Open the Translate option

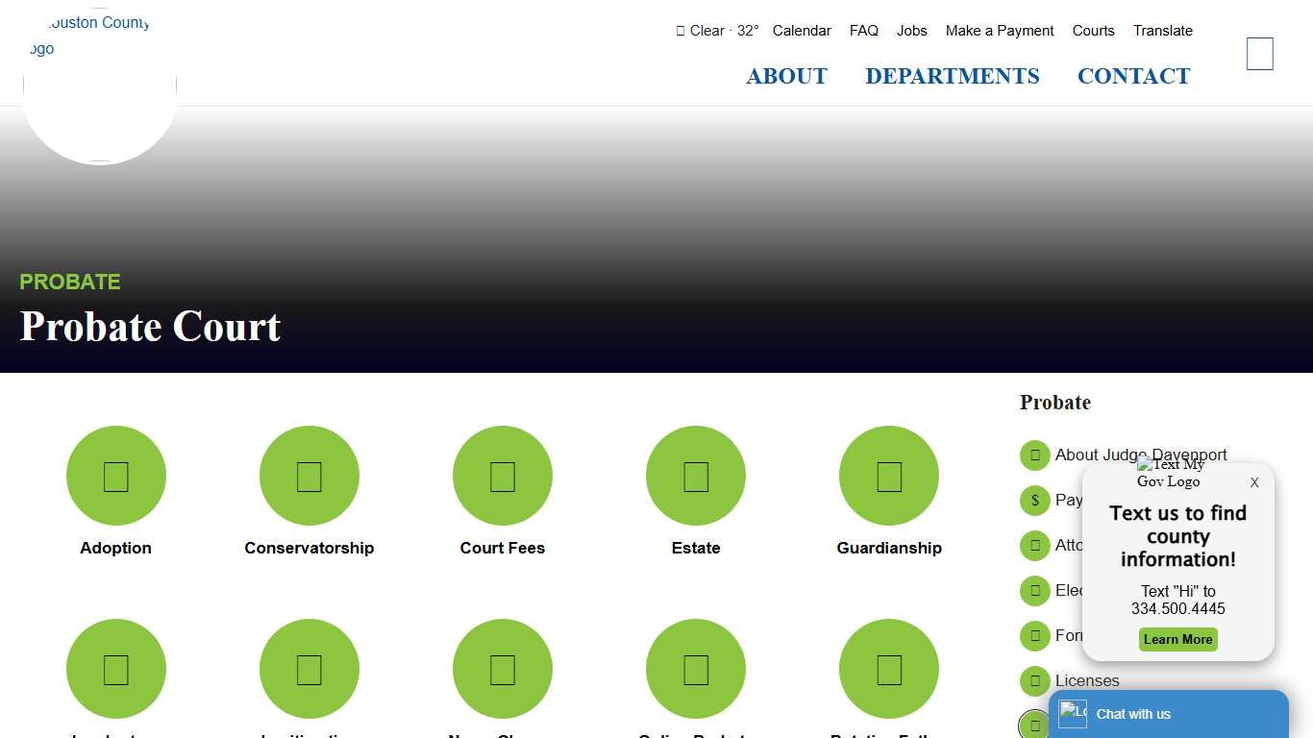1163,30
